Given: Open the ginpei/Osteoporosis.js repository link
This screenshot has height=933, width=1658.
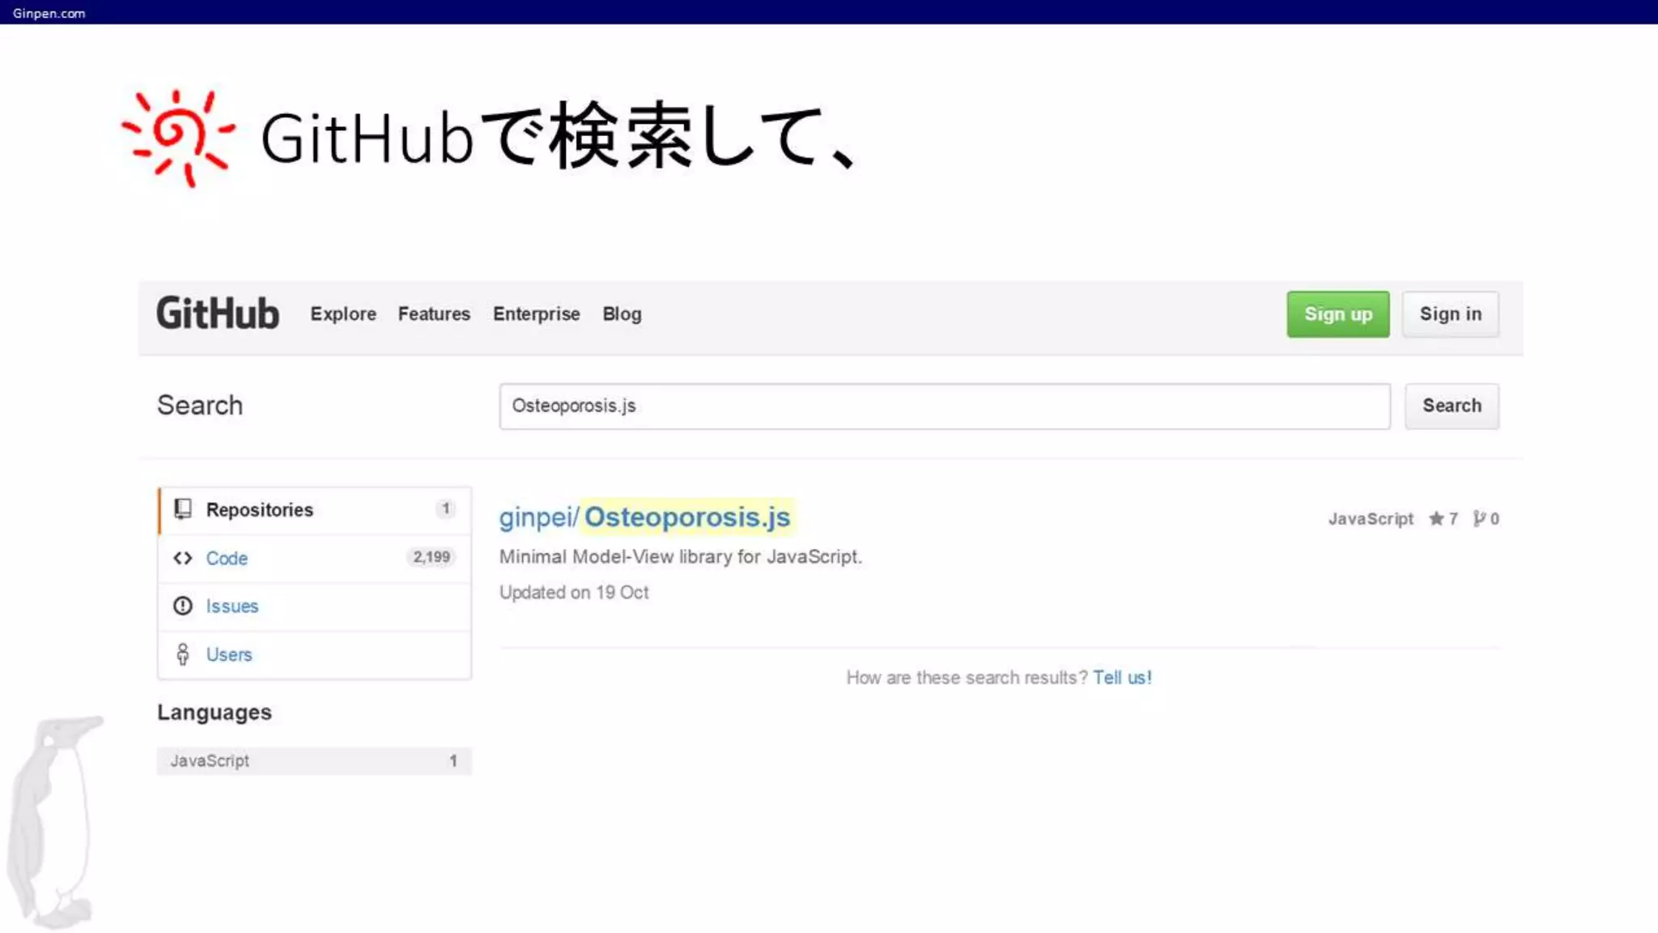Looking at the screenshot, I should pos(644,517).
